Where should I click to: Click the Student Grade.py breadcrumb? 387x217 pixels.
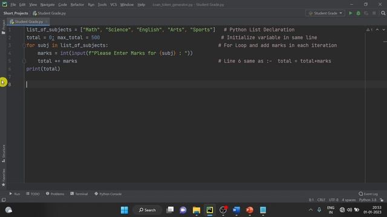(x=50, y=13)
